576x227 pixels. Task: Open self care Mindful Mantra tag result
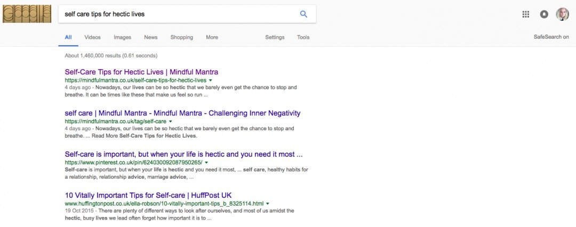coord(182,113)
